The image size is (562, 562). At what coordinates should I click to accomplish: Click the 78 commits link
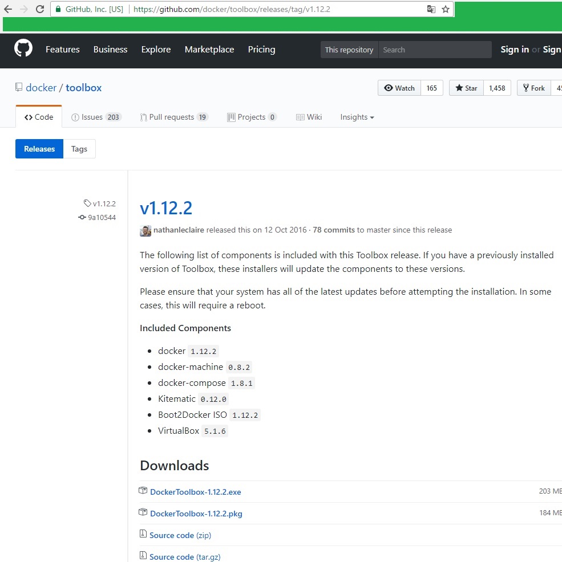[334, 230]
